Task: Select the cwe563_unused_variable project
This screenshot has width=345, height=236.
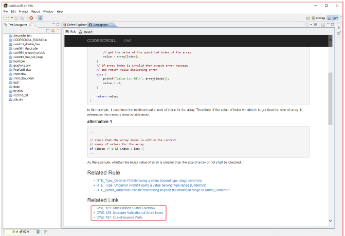Action: click(x=27, y=53)
